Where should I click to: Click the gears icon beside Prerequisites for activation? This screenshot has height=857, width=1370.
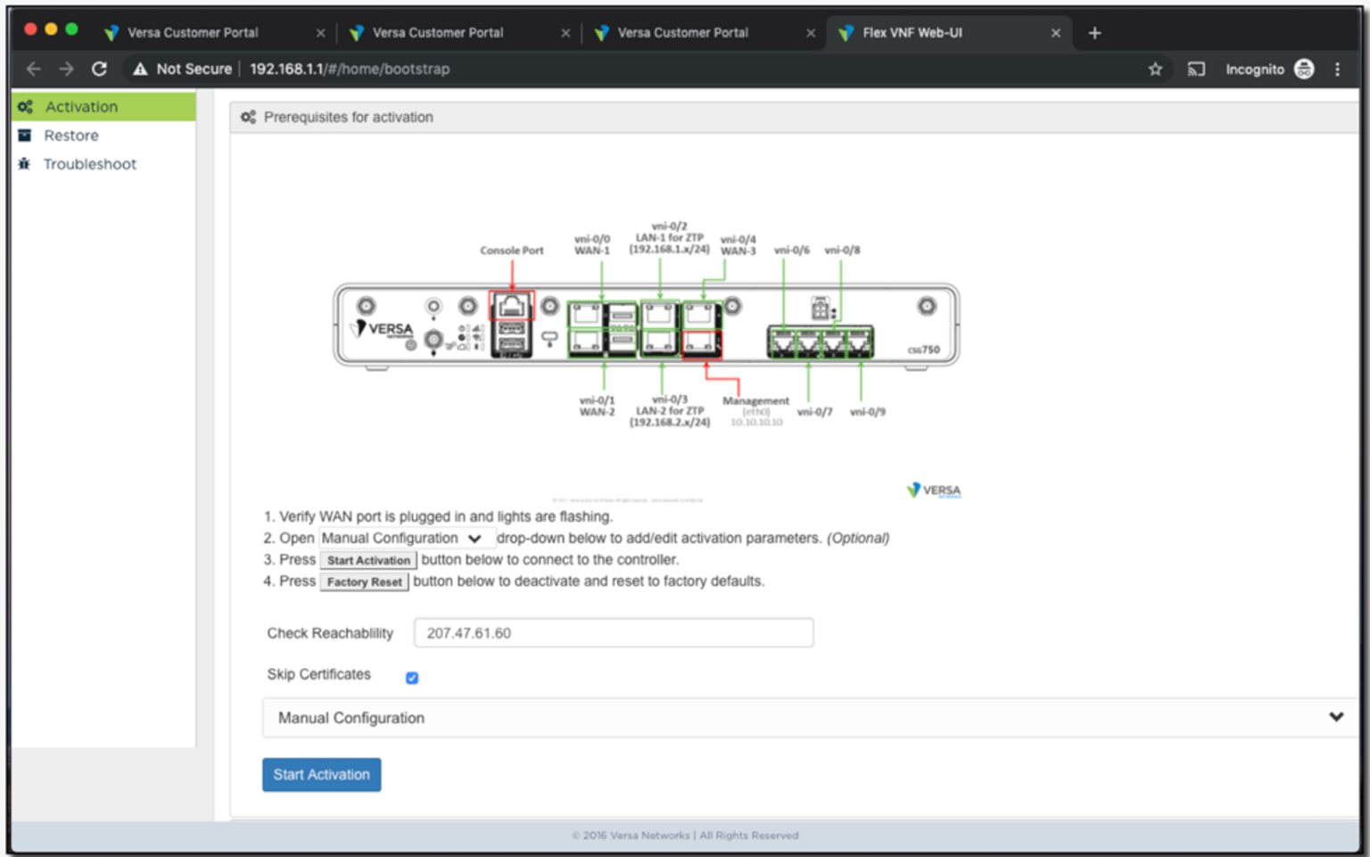coord(248,117)
